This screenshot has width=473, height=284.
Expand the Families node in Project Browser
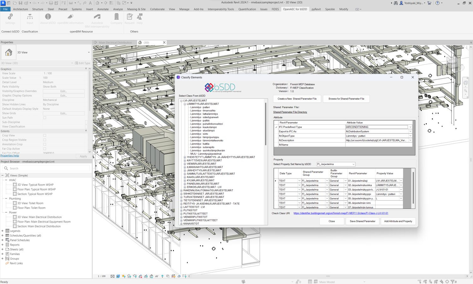pos(3,254)
